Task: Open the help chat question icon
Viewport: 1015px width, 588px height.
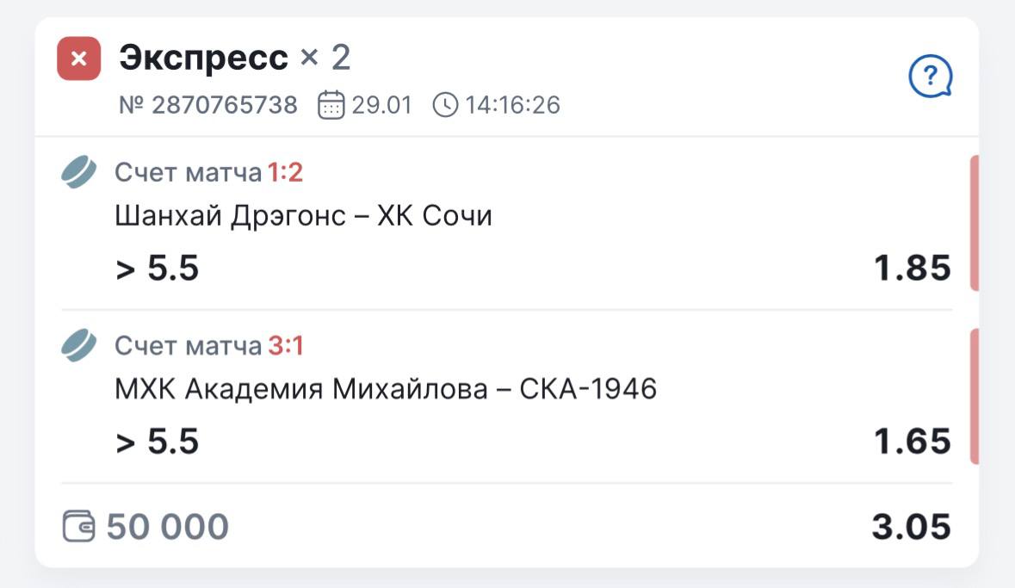Action: [930, 78]
